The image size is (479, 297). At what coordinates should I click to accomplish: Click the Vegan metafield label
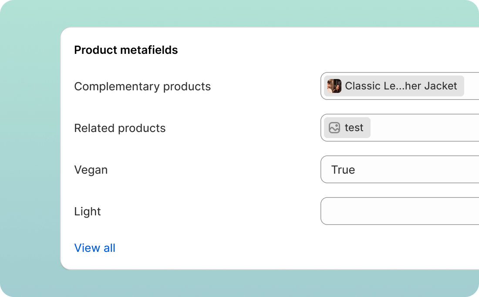point(91,170)
